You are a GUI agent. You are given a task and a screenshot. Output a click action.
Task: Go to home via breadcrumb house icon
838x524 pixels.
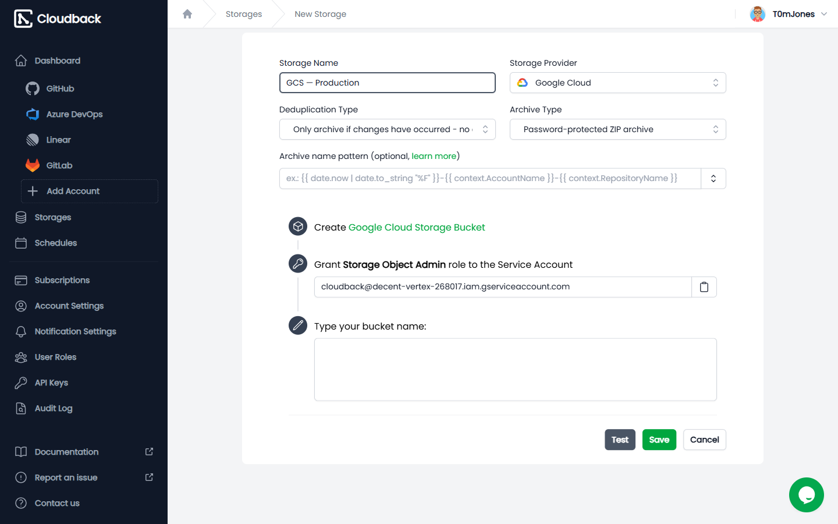(x=187, y=14)
